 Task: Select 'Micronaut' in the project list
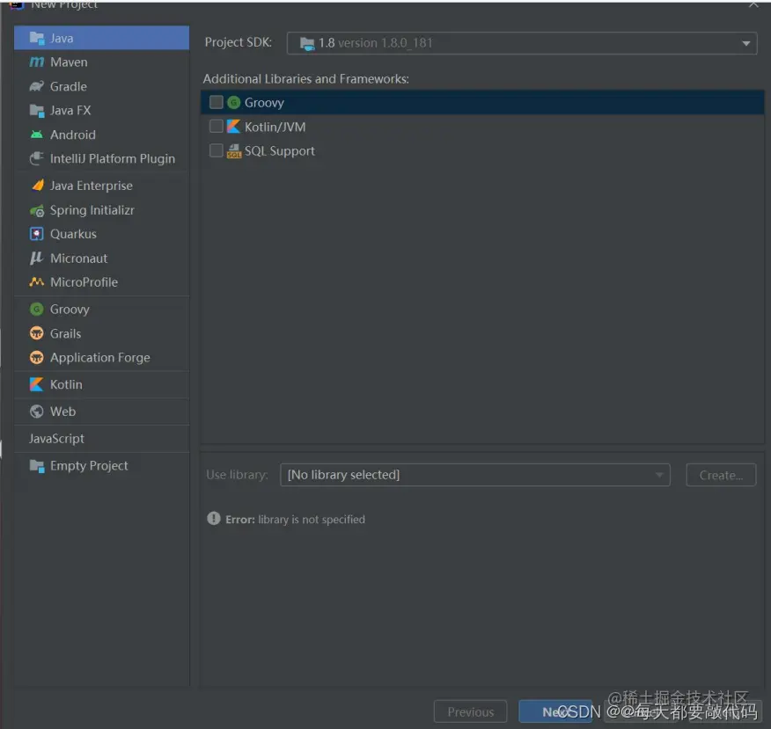click(102, 259)
